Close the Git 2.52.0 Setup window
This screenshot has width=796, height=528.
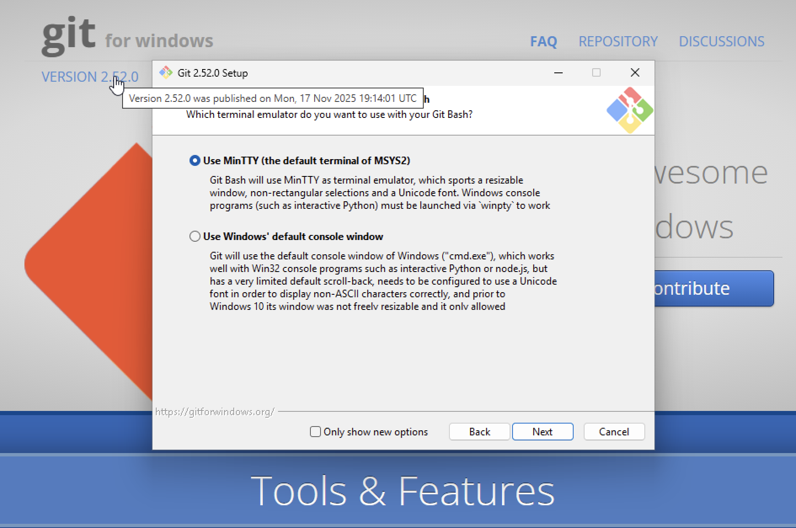[x=635, y=73]
